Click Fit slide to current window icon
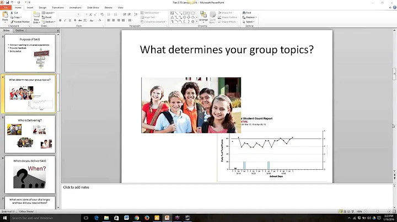397x222 pixels. tap(394, 212)
